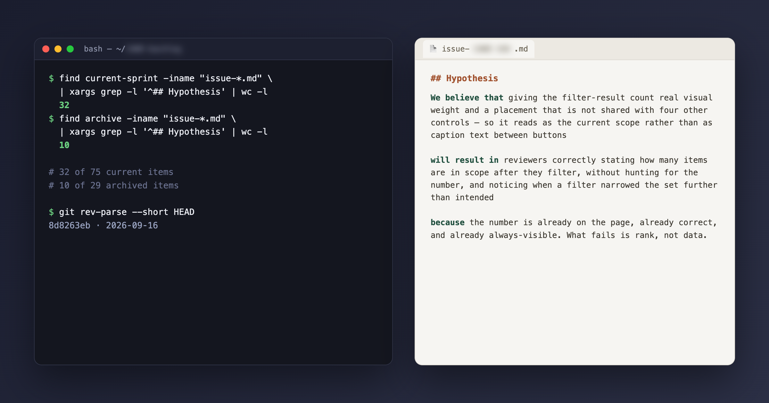Screen dimensions: 769x403
Task: Click the 'git rev-parse --short HEAD' command
Action: (x=127, y=212)
